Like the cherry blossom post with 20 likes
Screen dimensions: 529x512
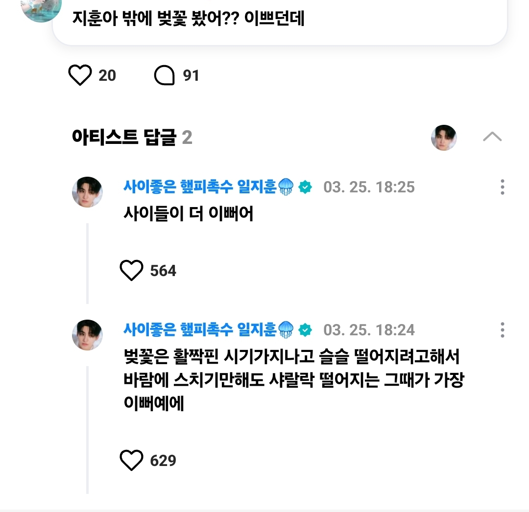80,75
